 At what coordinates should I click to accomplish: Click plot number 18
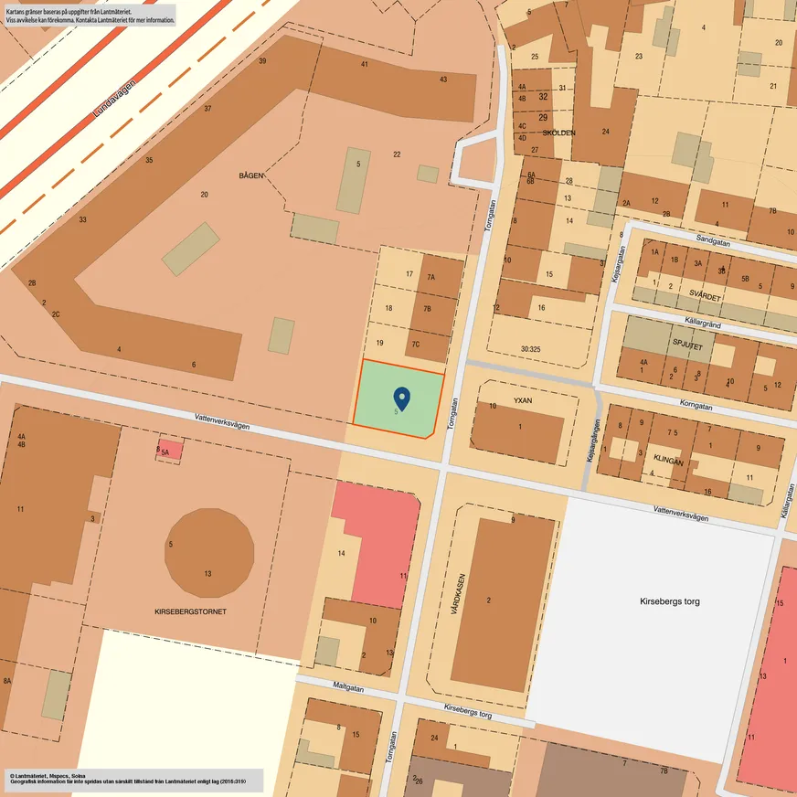pyautogui.click(x=388, y=308)
